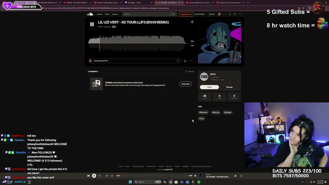Click the browser address bar URL
Viewport: 329px width, 185px height.
pos(106,8)
